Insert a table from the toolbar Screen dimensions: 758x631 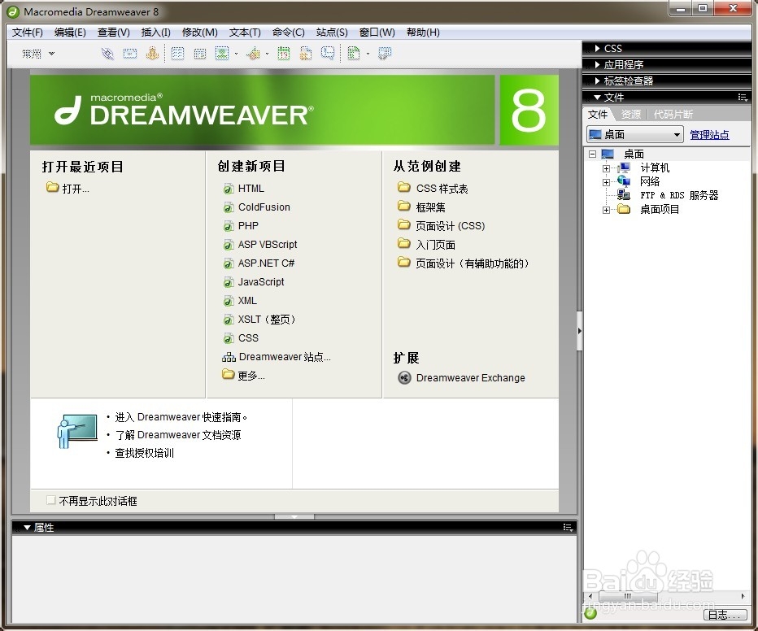click(177, 53)
